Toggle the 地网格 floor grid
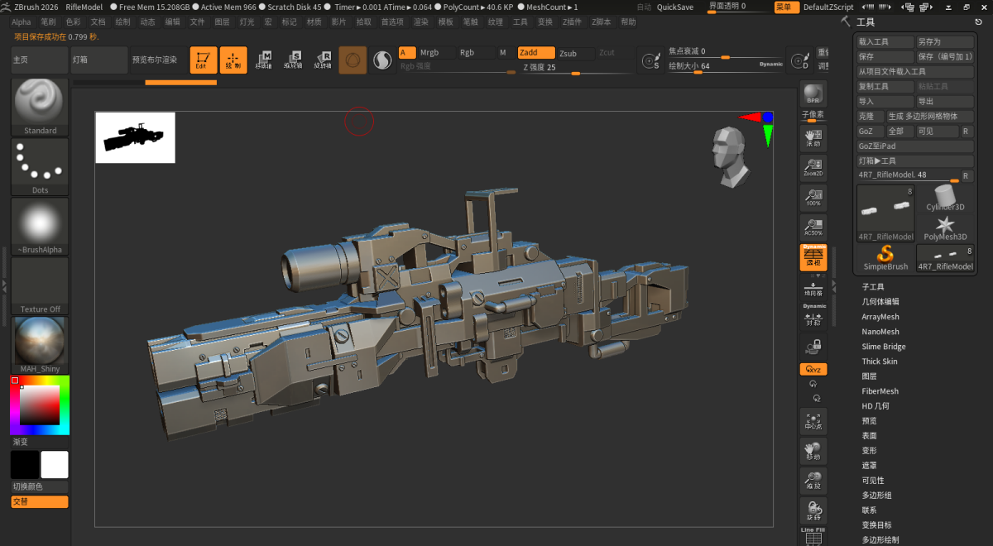The height and width of the screenshot is (546, 993). click(x=813, y=290)
